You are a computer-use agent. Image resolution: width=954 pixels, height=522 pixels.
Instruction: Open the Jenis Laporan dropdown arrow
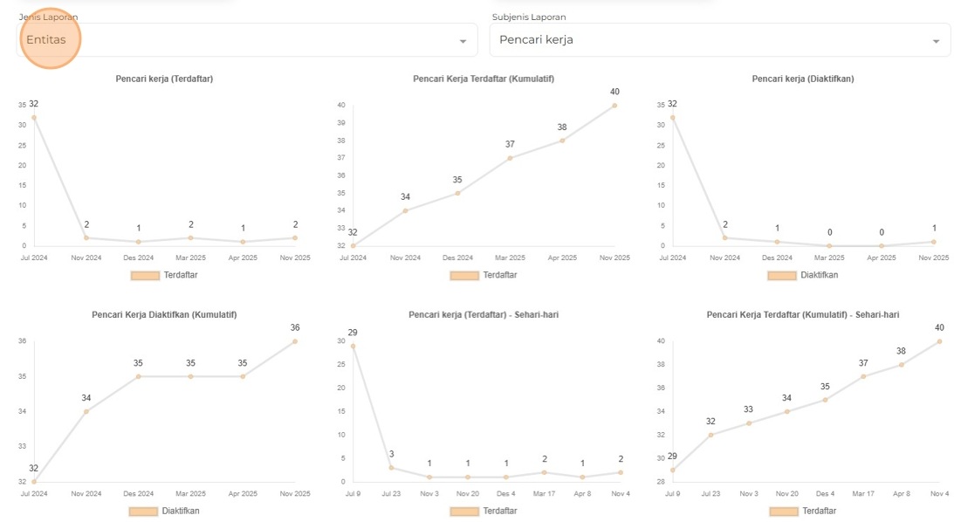463,41
